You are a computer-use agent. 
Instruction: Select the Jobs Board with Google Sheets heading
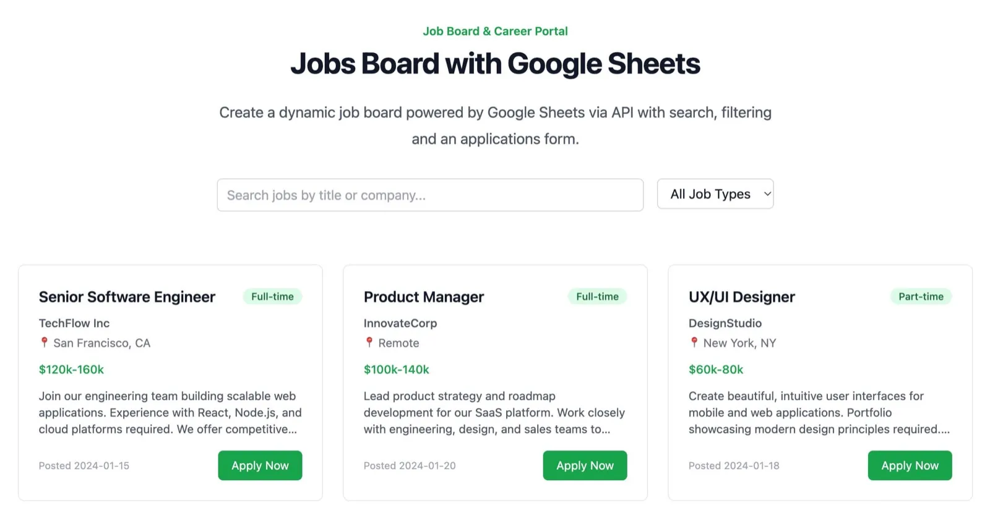click(495, 64)
